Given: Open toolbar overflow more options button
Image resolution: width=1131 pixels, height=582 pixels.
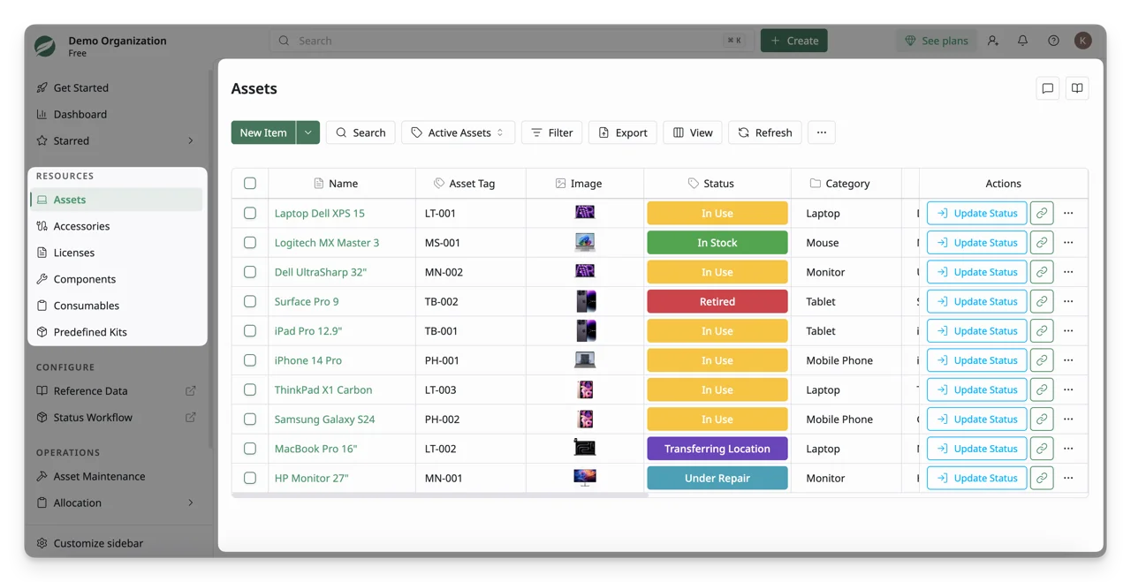Looking at the screenshot, I should coord(822,132).
